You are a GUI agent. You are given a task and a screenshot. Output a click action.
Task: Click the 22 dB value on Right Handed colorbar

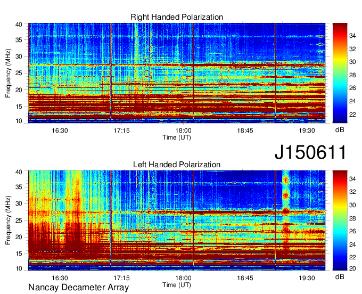[352, 115]
